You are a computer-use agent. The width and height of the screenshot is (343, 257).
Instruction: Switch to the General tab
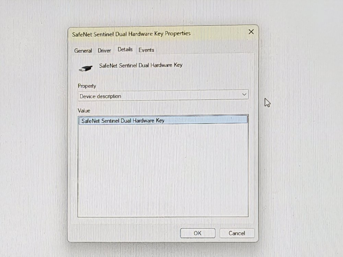tap(83, 51)
